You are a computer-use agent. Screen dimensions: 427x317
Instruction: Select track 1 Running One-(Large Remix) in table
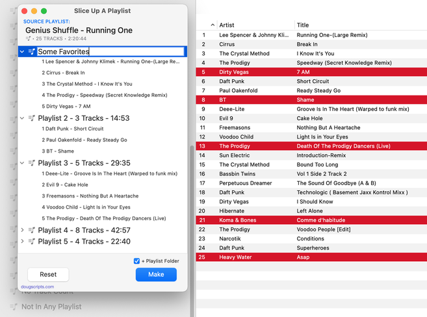(x=311, y=35)
